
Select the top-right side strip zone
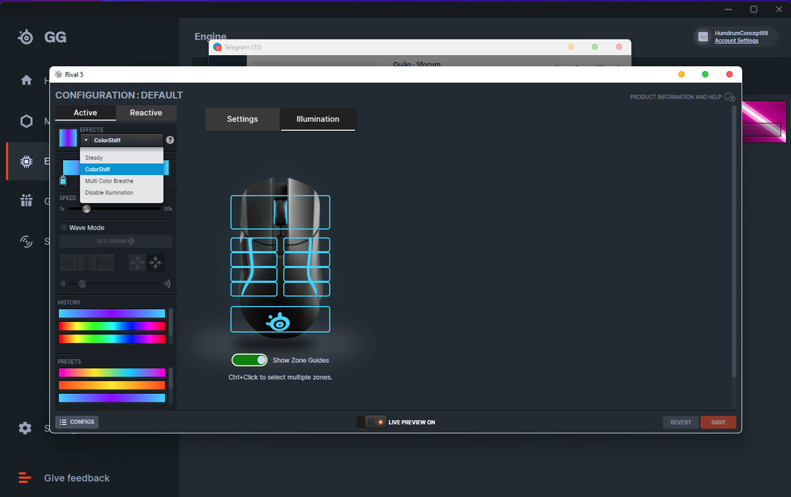coord(307,245)
